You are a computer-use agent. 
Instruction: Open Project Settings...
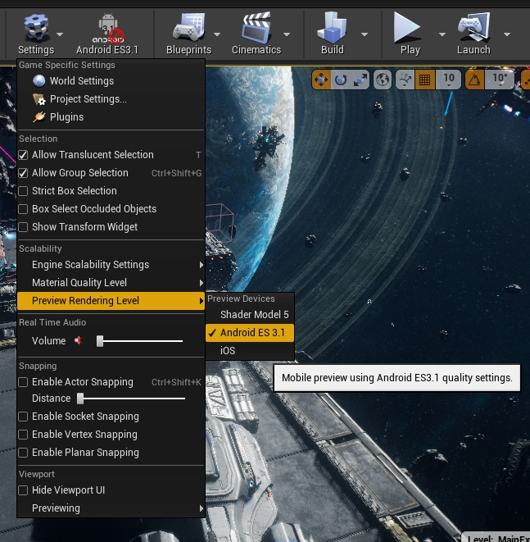tap(88, 99)
